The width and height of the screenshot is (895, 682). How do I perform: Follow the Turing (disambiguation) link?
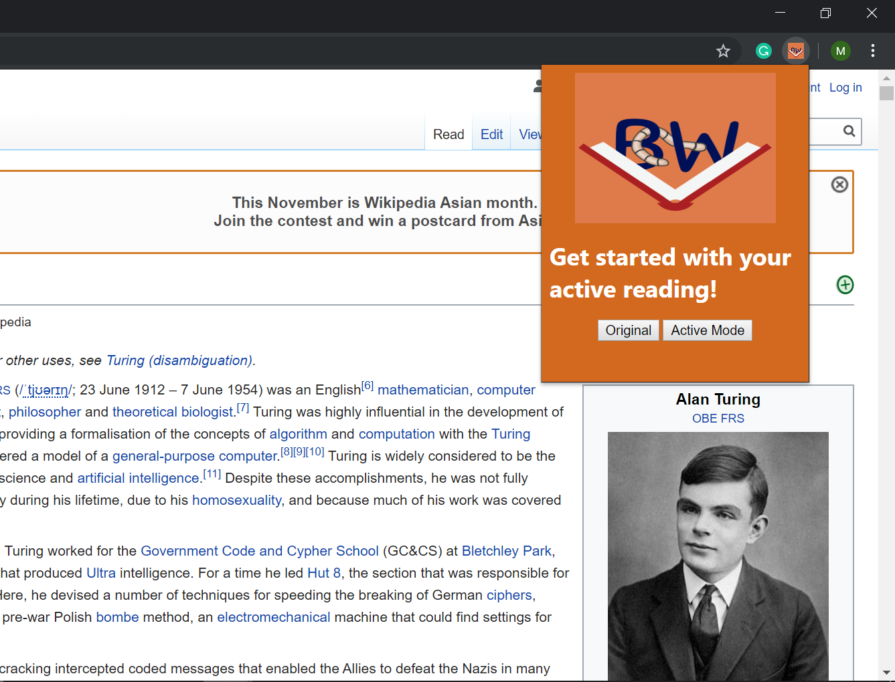coord(179,360)
